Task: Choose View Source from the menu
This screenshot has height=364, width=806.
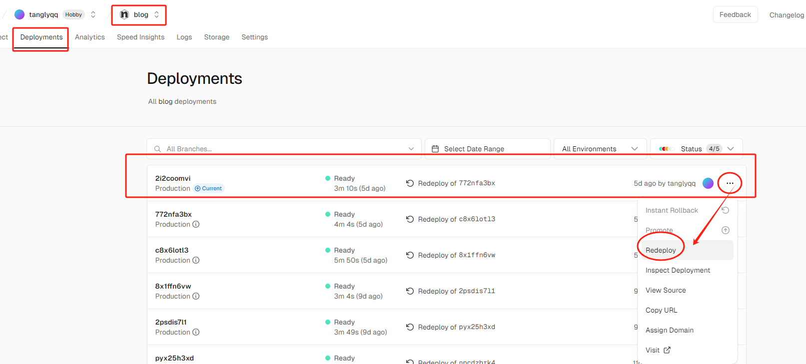Action: tap(688, 290)
